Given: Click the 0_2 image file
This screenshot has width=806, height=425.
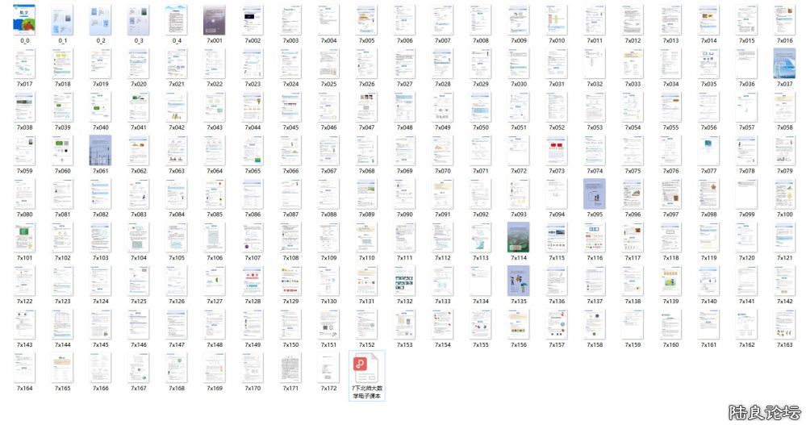Looking at the screenshot, I should pos(100,19).
